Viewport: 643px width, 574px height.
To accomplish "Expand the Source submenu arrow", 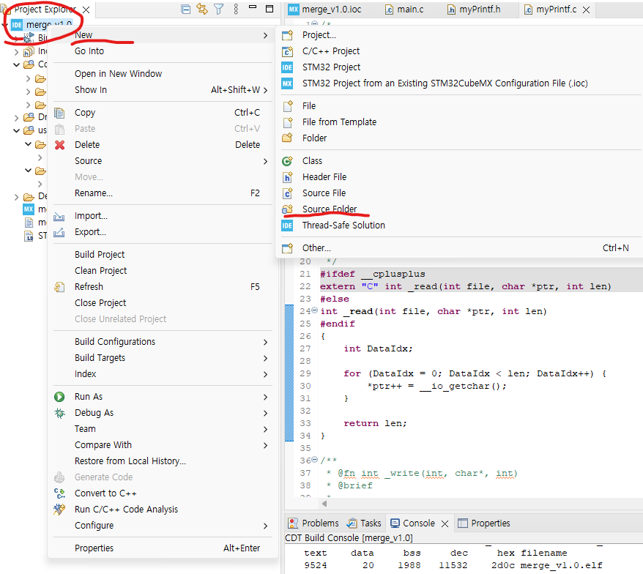I will [x=265, y=162].
